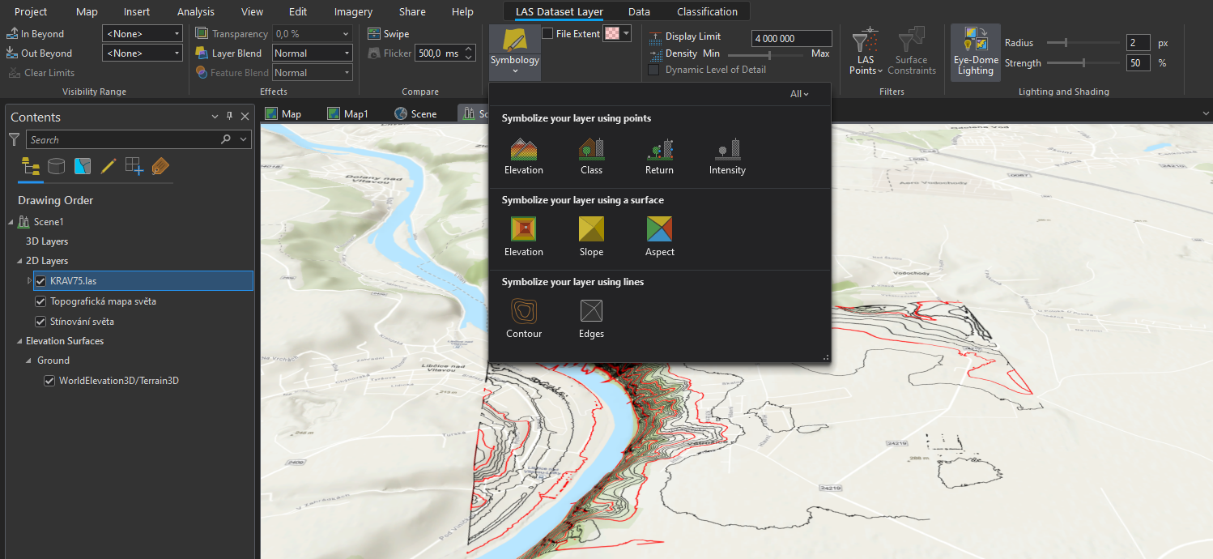
Task: Toggle Stínování světa layer visibility
Action: click(41, 322)
